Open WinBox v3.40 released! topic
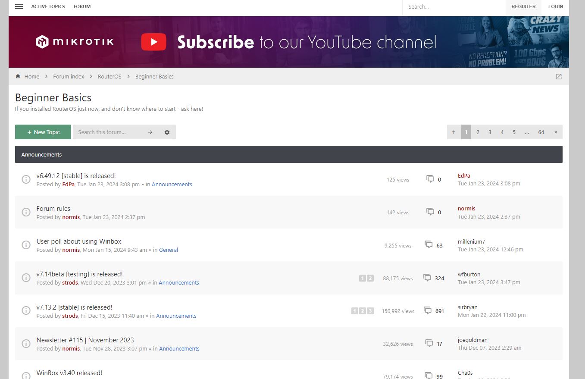The image size is (585, 379). [69, 373]
